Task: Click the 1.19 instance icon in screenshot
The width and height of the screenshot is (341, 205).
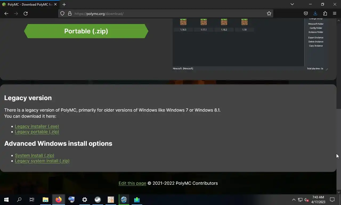Action: click(244, 22)
